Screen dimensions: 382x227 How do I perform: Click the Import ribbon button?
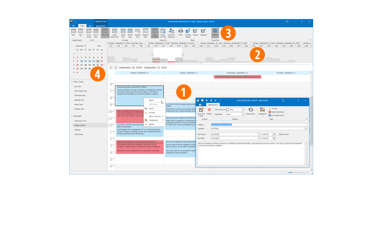[196, 32]
